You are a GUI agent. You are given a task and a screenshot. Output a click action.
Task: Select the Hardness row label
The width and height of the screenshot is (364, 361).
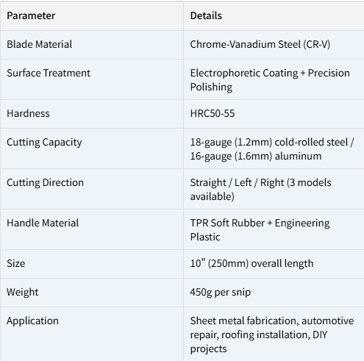[x=28, y=113]
